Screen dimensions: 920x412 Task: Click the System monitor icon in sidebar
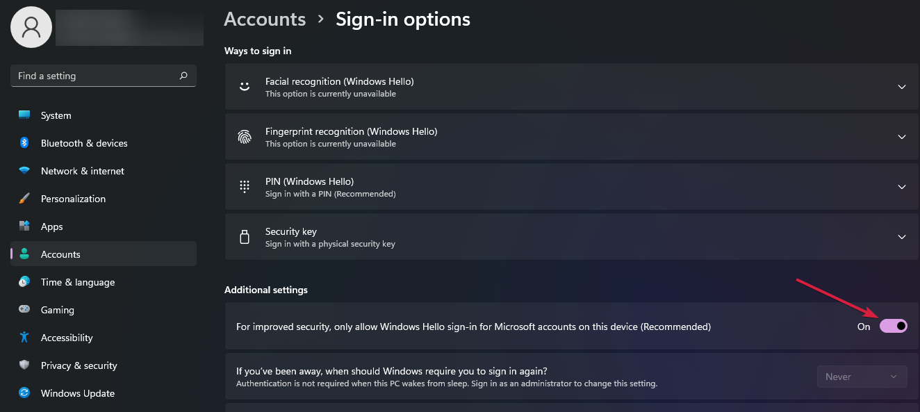tap(24, 115)
